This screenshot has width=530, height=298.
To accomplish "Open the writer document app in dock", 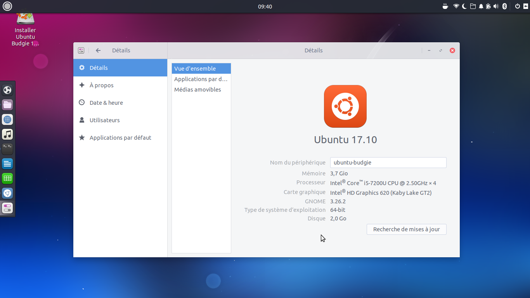I will 7,164.
